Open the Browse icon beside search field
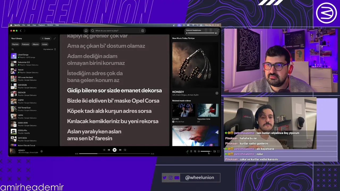Image resolution: width=340 pixels, height=191 pixels. point(143,31)
